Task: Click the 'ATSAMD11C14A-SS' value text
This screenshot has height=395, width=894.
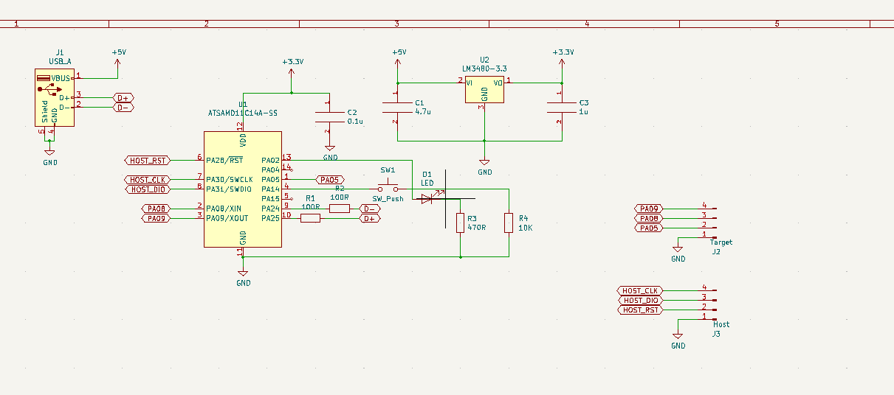Action: click(x=243, y=113)
